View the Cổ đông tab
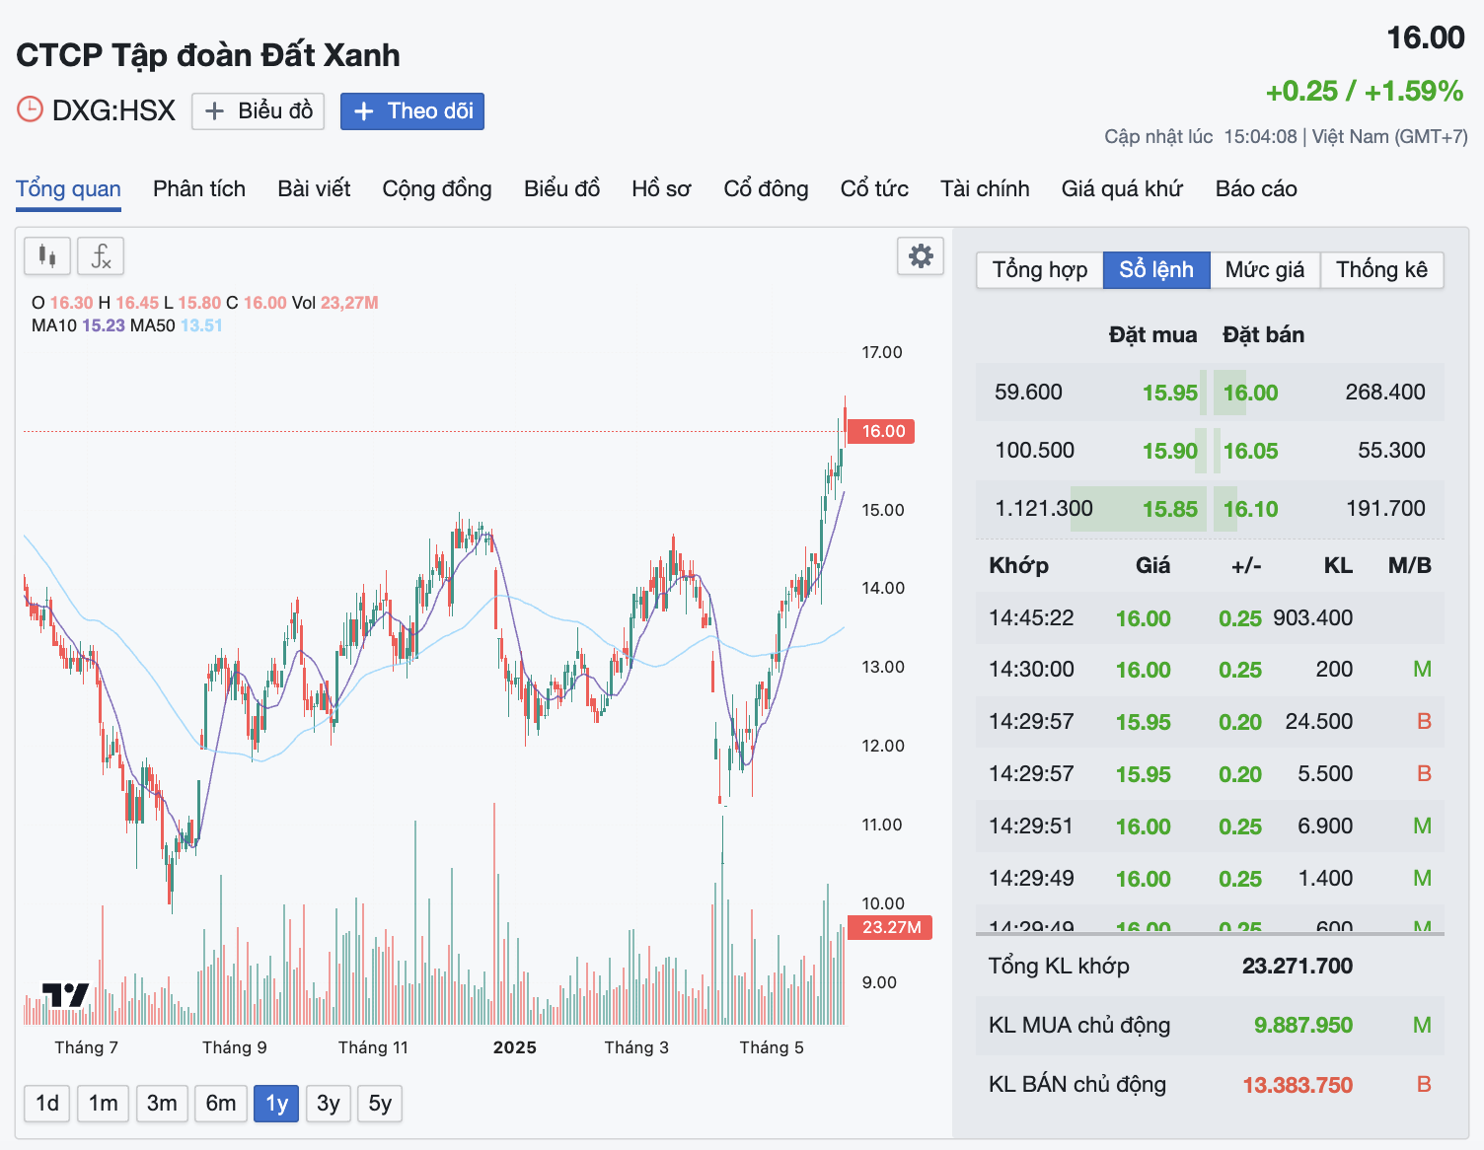The width and height of the screenshot is (1484, 1150). [x=766, y=188]
